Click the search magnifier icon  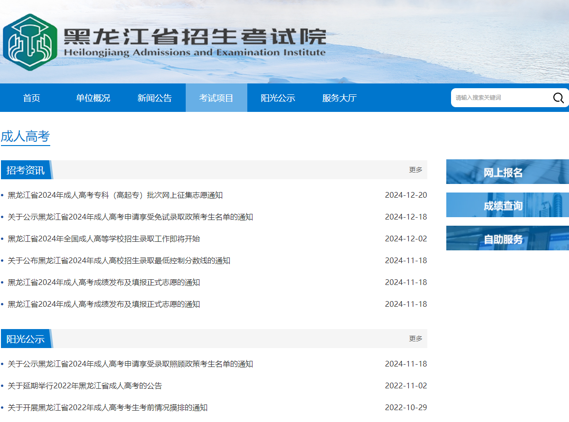point(559,98)
